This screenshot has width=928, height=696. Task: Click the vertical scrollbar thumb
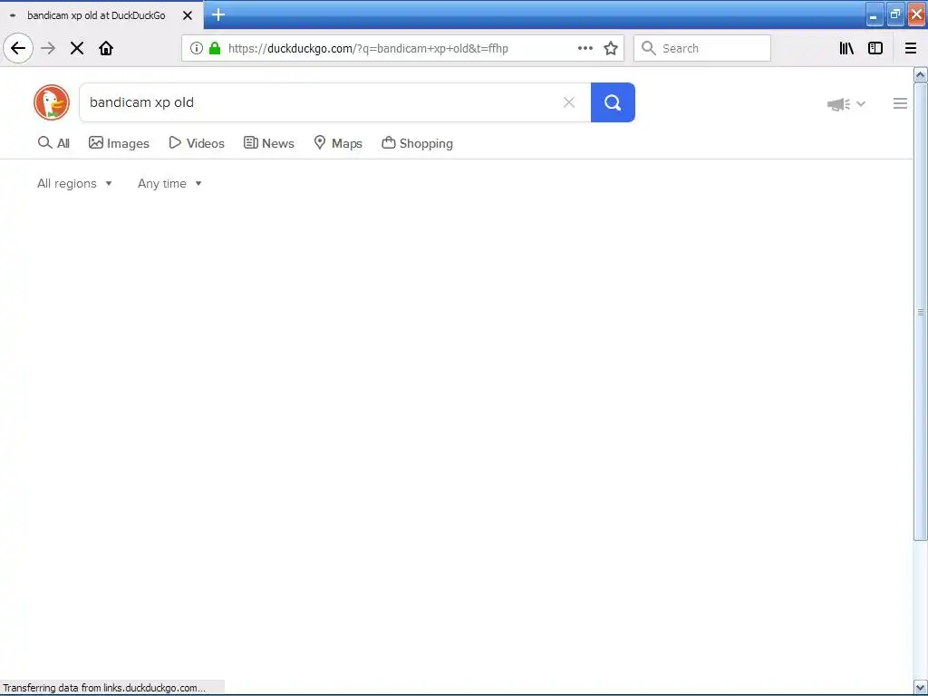921,312
